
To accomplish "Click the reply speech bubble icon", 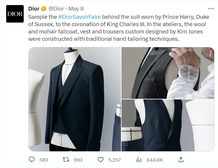I will (x=32, y=160).
